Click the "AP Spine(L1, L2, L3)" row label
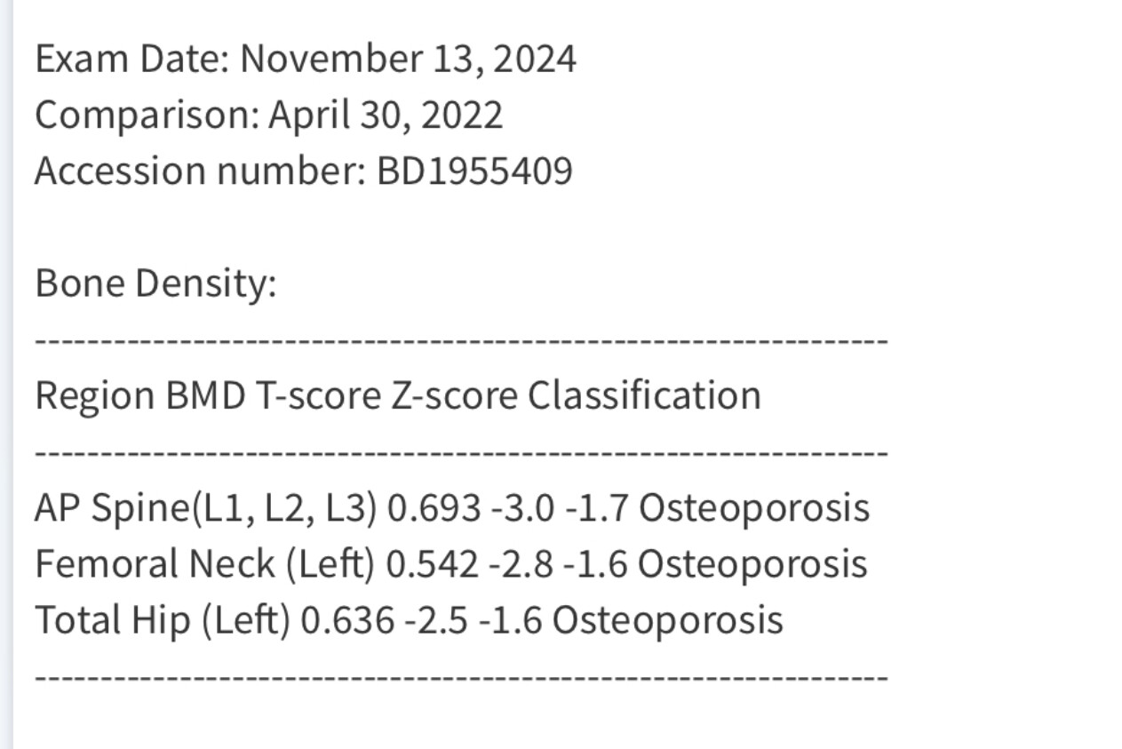 point(205,508)
